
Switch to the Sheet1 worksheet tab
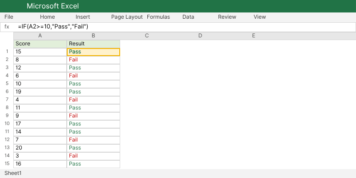coord(13,173)
